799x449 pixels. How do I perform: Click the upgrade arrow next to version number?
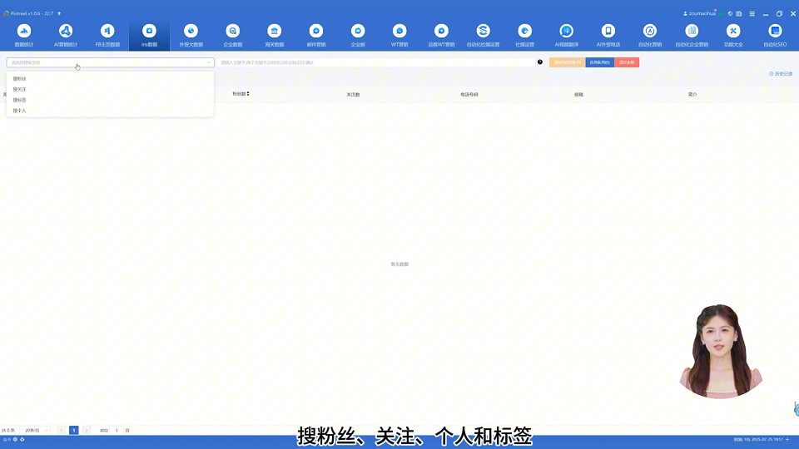coord(59,13)
